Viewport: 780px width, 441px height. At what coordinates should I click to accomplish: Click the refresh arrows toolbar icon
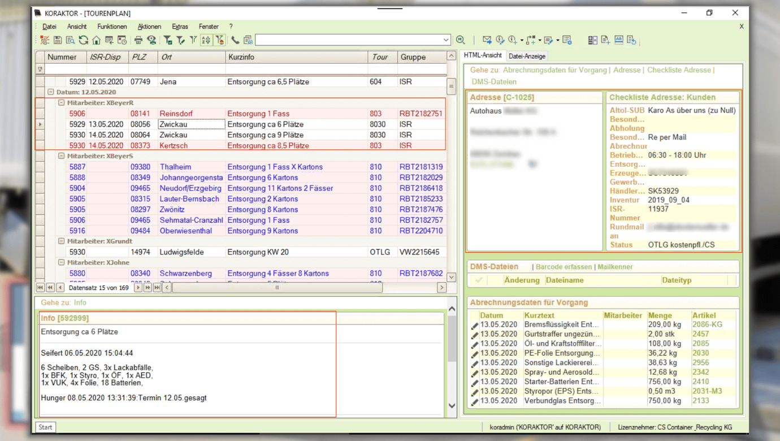pos(84,40)
